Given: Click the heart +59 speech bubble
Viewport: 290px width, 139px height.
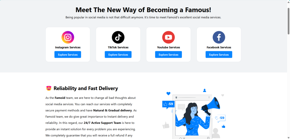Looking at the screenshot, I should [220, 118].
